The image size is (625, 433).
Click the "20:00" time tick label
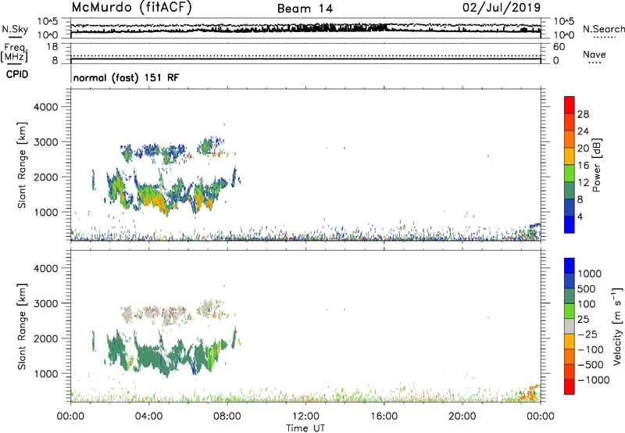tap(462, 417)
